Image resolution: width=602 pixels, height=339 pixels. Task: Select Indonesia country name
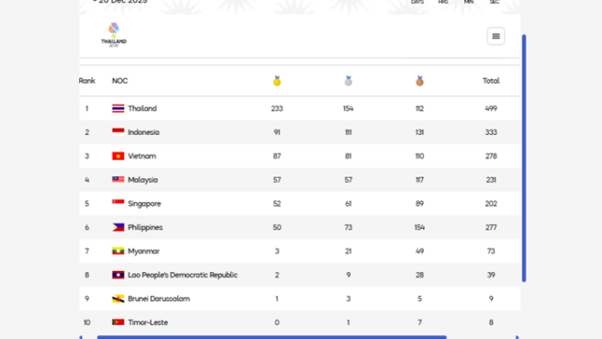point(143,132)
